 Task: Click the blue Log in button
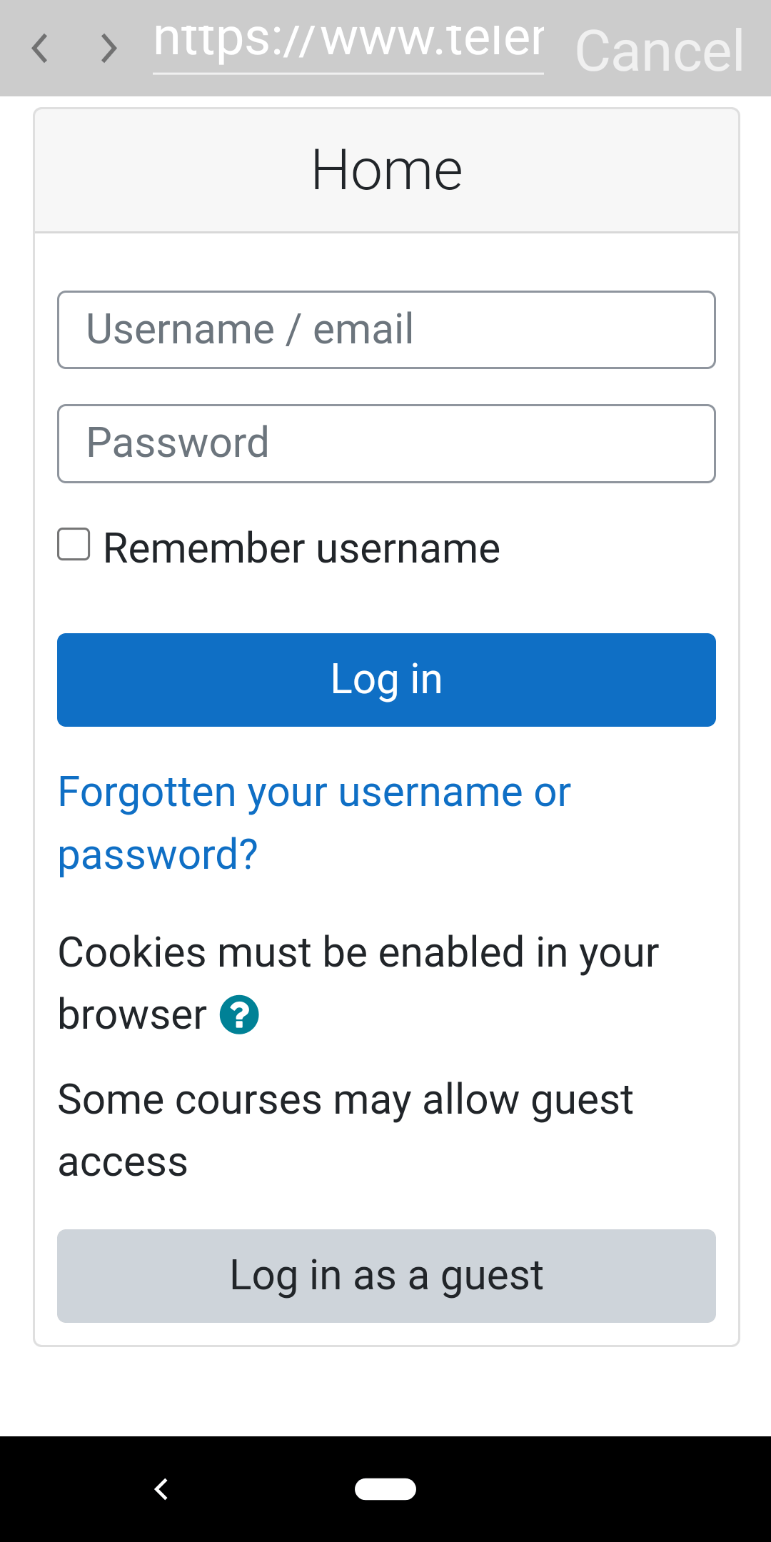pyautogui.click(x=386, y=680)
